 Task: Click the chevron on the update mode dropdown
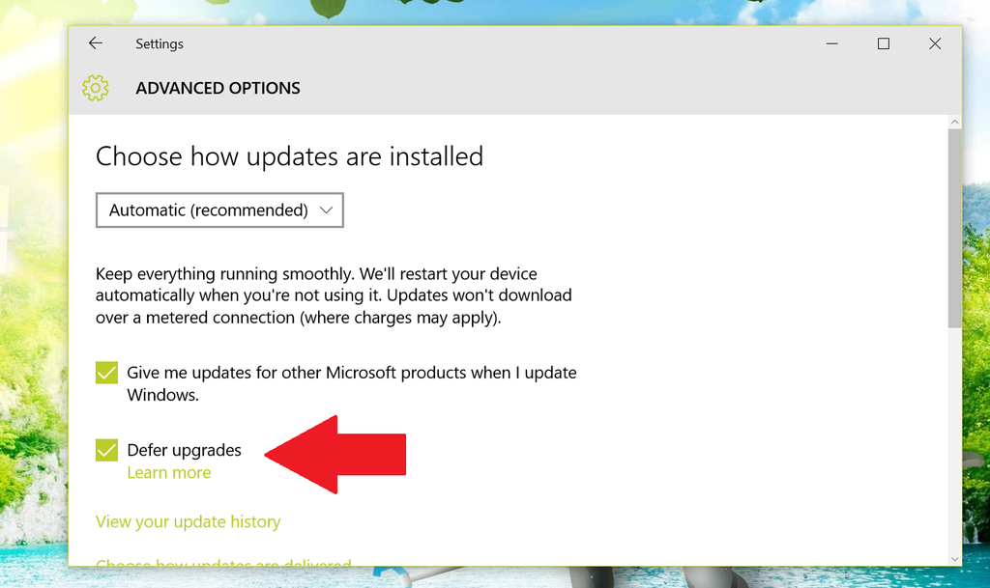tap(328, 210)
